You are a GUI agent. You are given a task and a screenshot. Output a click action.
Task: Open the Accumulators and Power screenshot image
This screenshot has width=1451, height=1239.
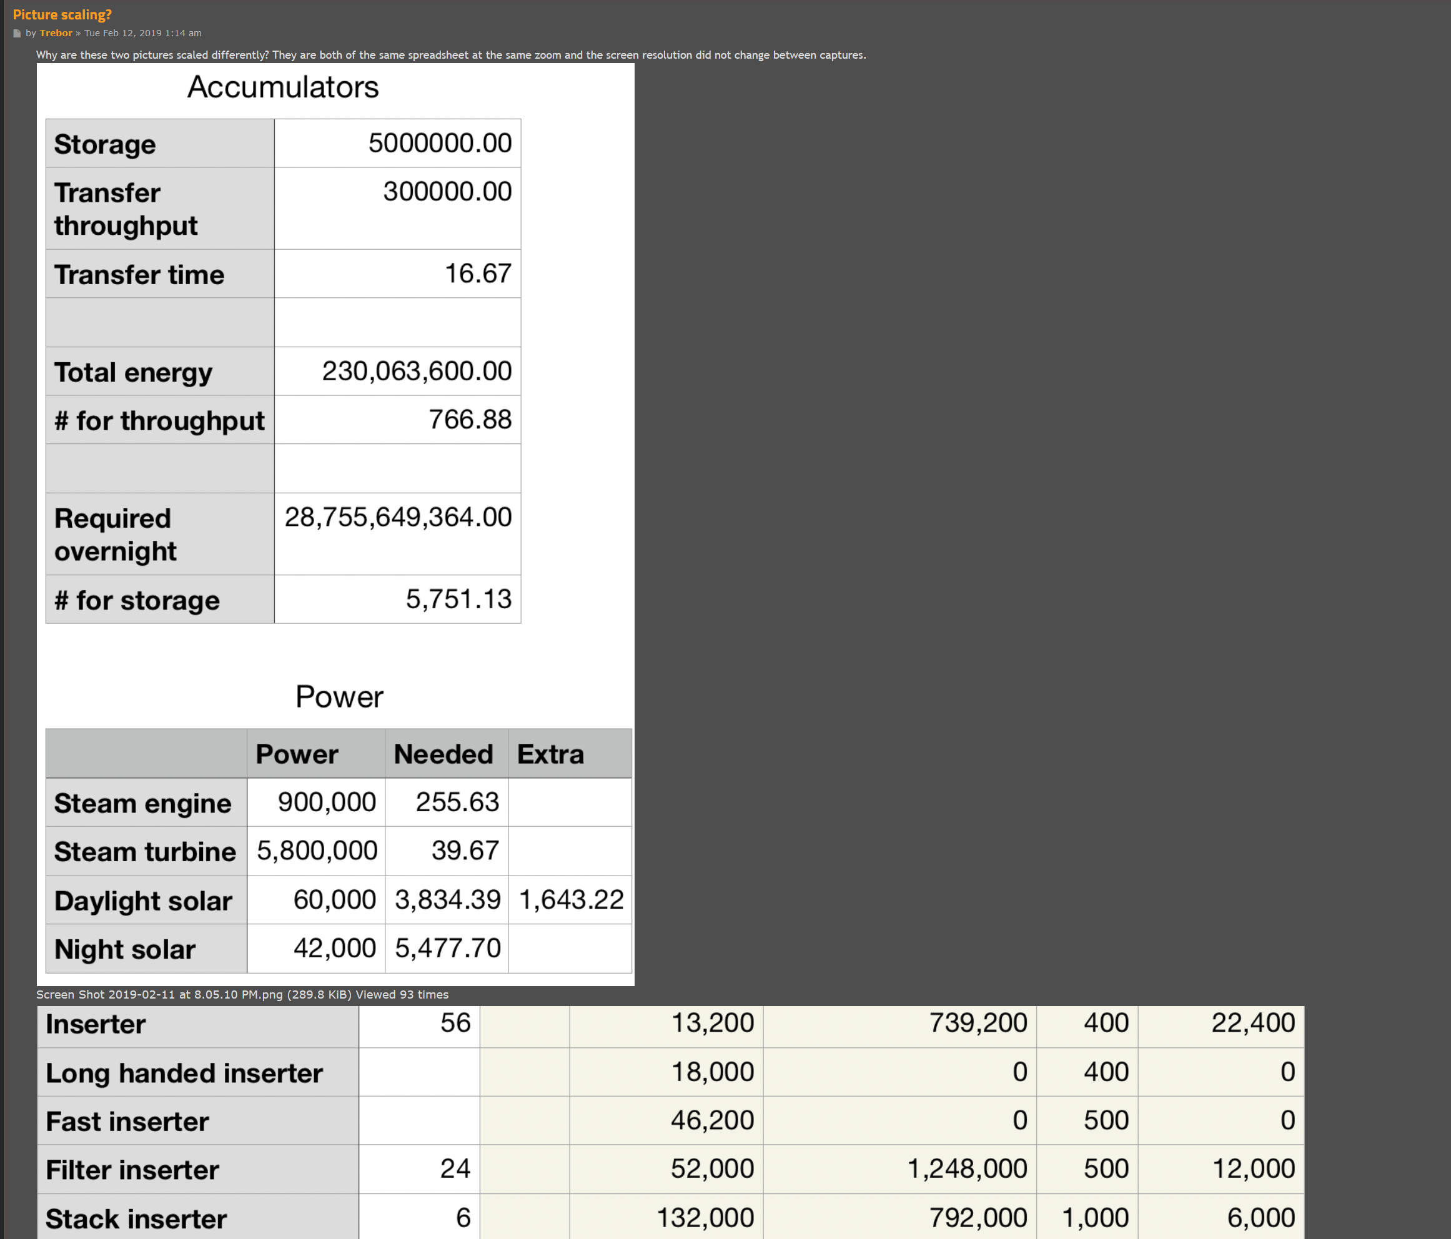(335, 525)
